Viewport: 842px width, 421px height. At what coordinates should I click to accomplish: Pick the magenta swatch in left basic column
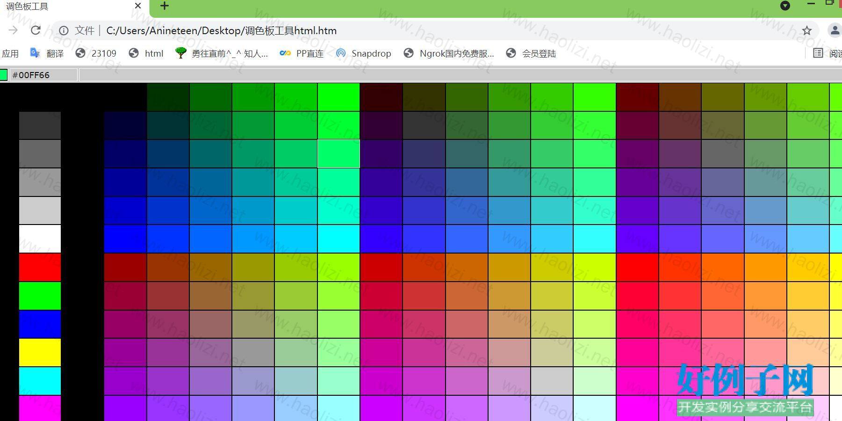[x=40, y=408]
